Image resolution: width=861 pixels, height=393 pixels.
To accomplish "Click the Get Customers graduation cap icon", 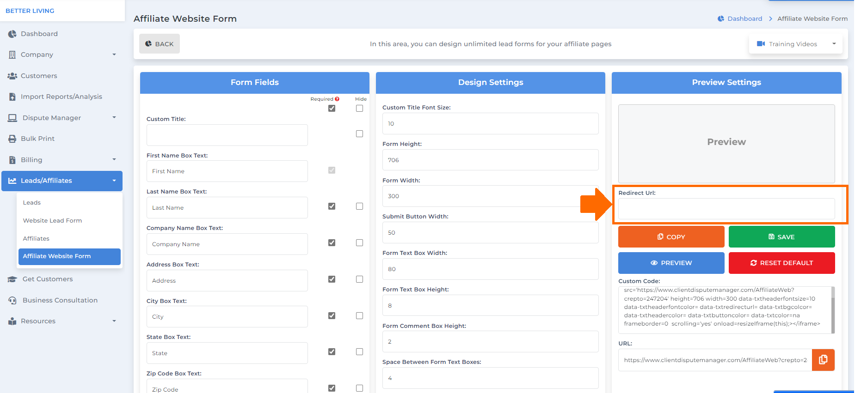I will pyautogui.click(x=12, y=279).
